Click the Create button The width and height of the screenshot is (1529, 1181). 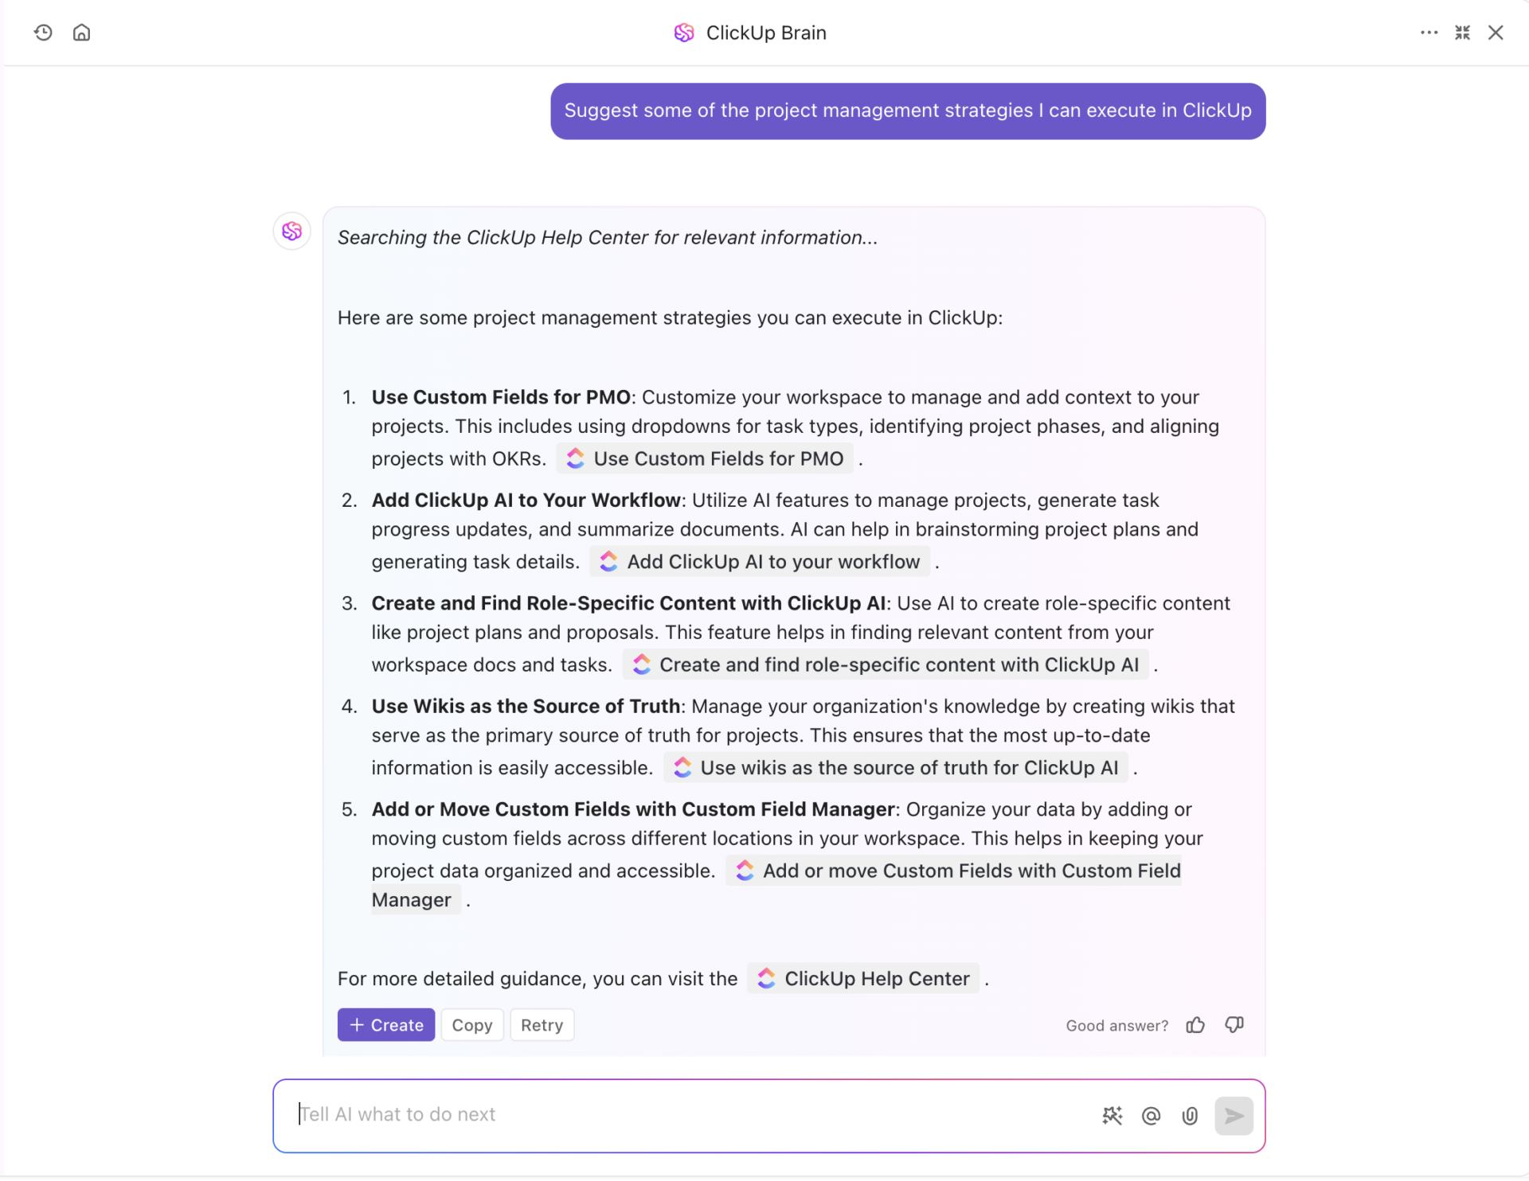click(x=386, y=1025)
